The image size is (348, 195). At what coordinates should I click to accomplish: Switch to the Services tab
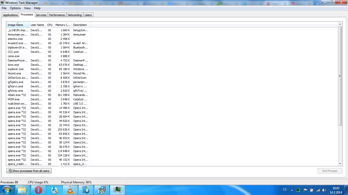(x=41, y=15)
